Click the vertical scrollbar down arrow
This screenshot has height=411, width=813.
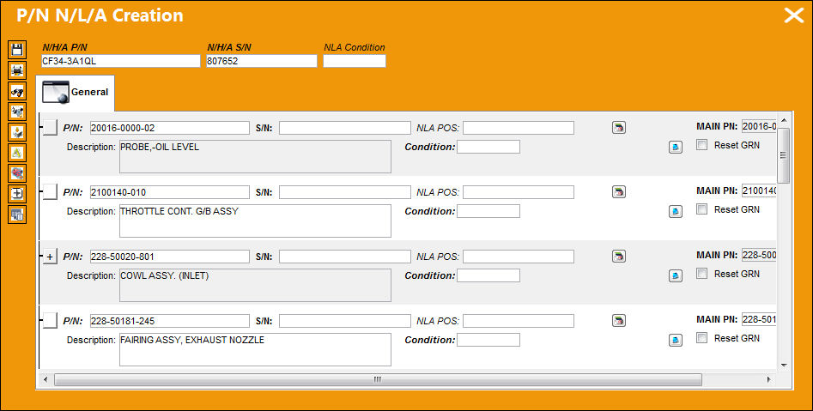click(x=784, y=365)
